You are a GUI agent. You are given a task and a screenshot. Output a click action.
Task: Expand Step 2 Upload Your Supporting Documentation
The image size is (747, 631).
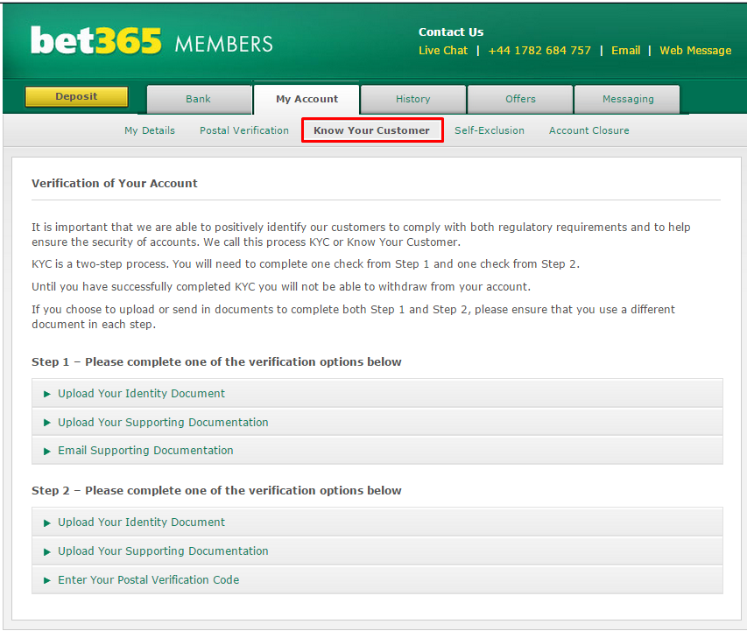tap(377, 550)
